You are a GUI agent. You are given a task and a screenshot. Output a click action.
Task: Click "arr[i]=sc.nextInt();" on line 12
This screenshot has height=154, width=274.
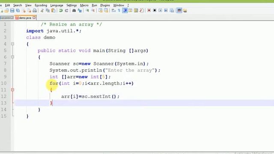pyautogui.click(x=90, y=96)
